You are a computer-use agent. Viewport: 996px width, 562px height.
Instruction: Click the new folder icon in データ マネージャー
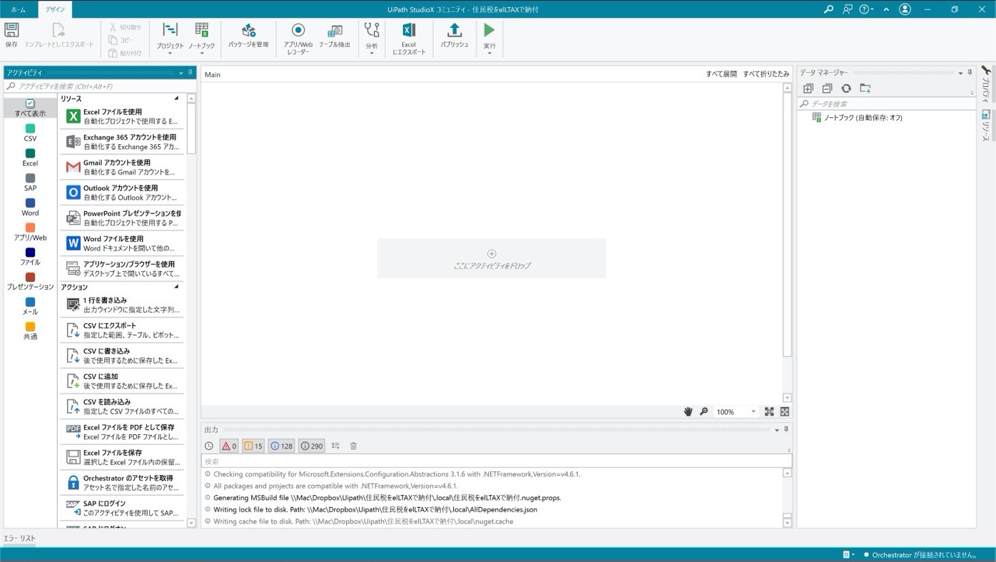click(865, 88)
